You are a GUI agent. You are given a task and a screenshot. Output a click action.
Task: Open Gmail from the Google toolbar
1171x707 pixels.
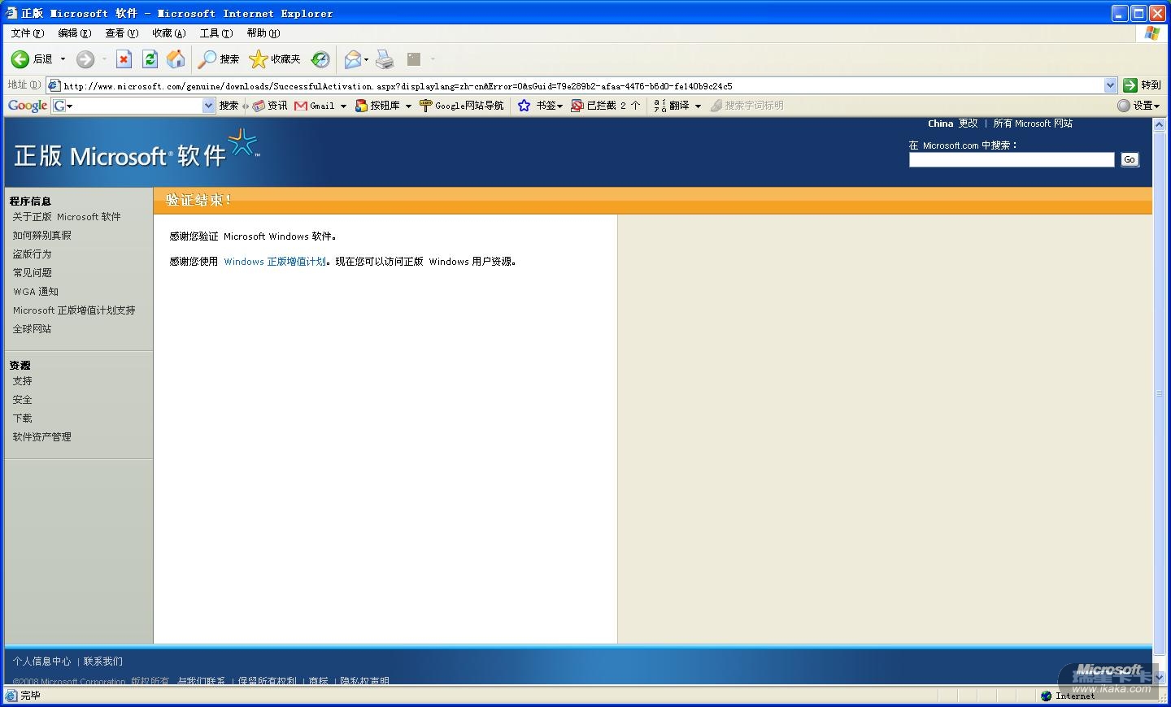tap(315, 106)
